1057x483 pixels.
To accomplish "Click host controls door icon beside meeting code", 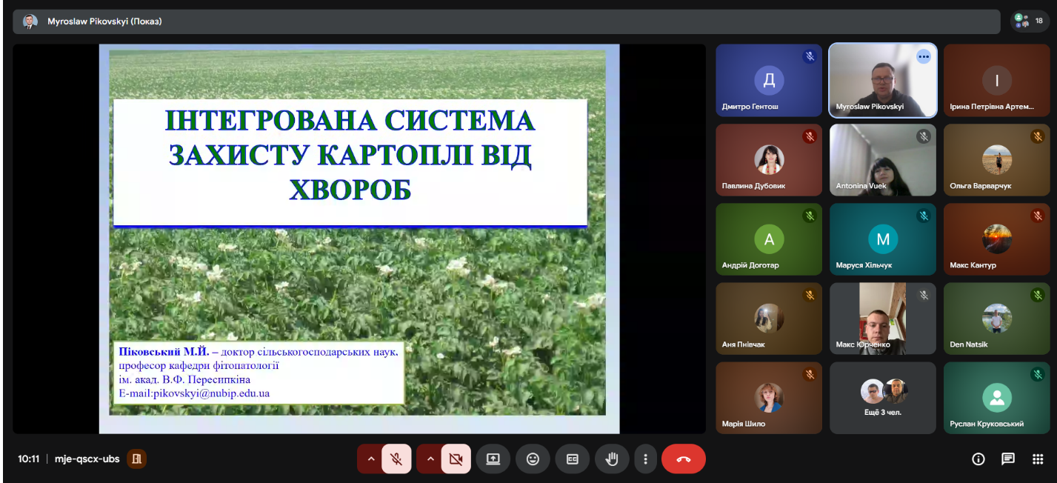I will (x=136, y=459).
